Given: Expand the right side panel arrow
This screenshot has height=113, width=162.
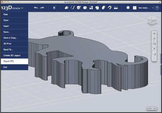Looking at the screenshot, I should pyautogui.click(x=161, y=64).
